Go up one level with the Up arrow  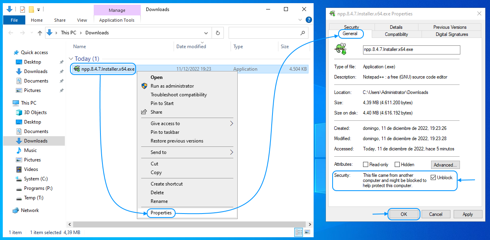click(x=40, y=33)
